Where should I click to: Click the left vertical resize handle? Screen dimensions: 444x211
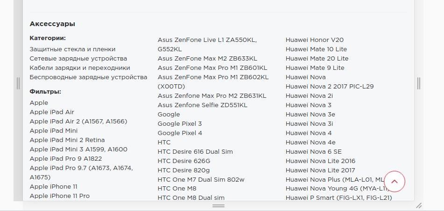coord(18,83)
